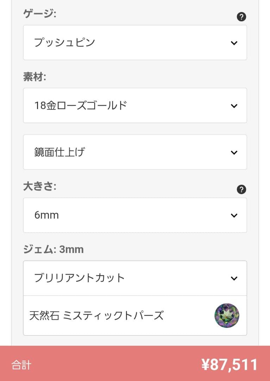This screenshot has height=381, width=270.
Task: Tap the ¥87,511 total price
Action: (x=230, y=365)
